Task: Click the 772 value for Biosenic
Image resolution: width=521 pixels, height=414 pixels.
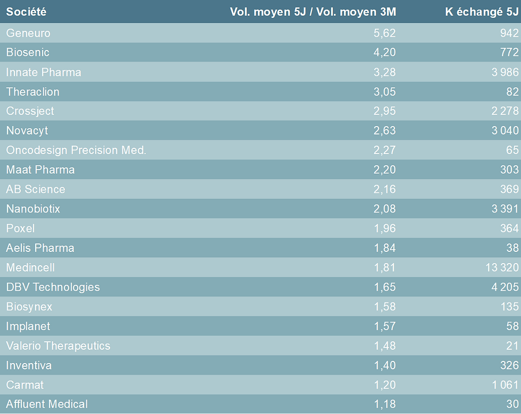Action: click(510, 53)
